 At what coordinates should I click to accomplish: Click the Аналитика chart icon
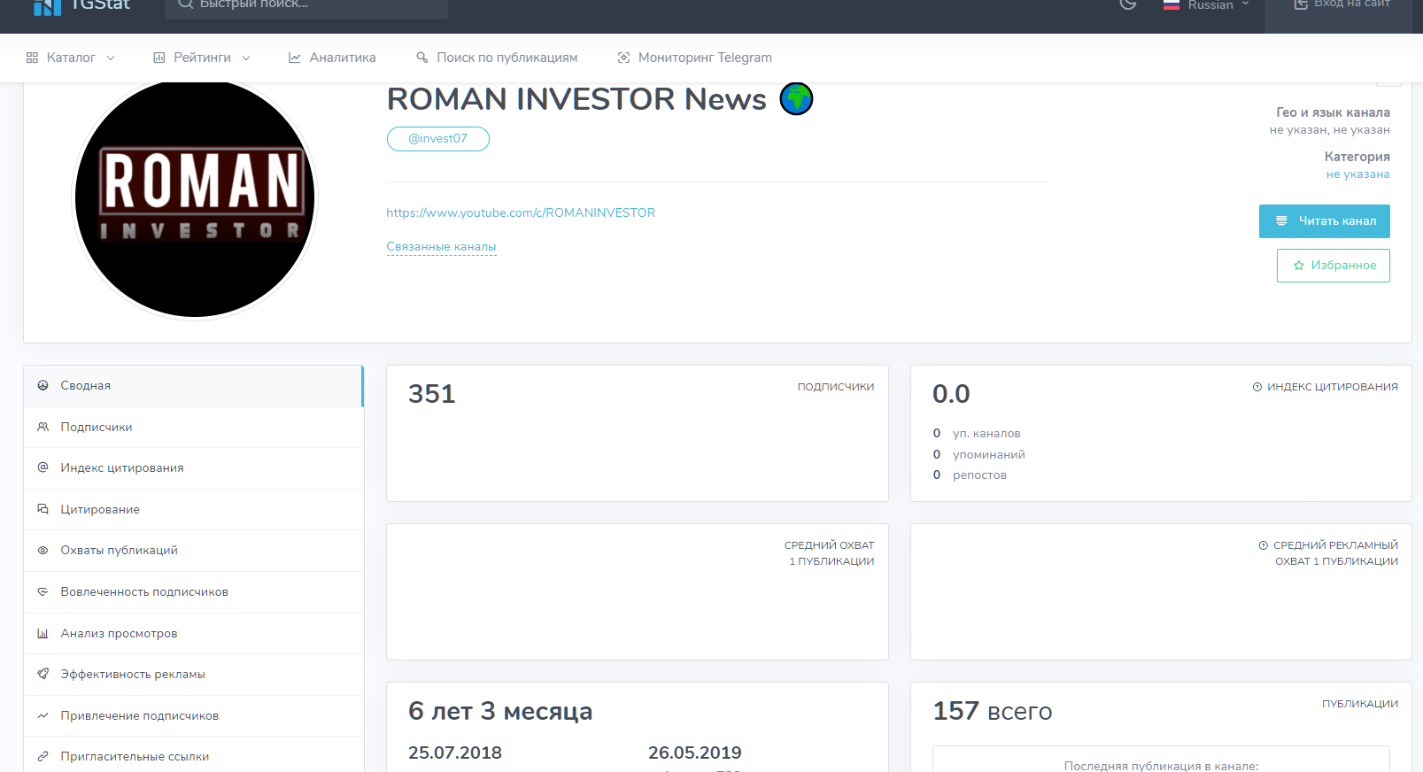click(295, 58)
